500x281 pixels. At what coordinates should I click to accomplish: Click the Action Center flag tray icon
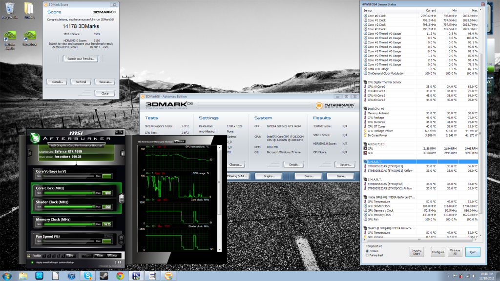coord(455,276)
